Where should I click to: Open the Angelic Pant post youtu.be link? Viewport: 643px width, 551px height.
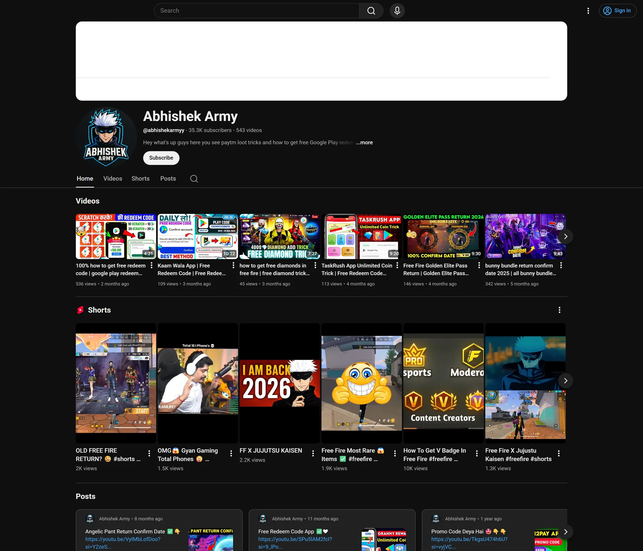pyautogui.click(x=123, y=543)
